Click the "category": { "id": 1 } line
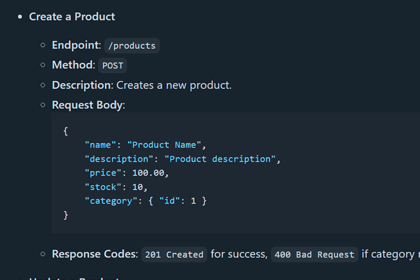This screenshot has height=280, width=420. [146, 201]
